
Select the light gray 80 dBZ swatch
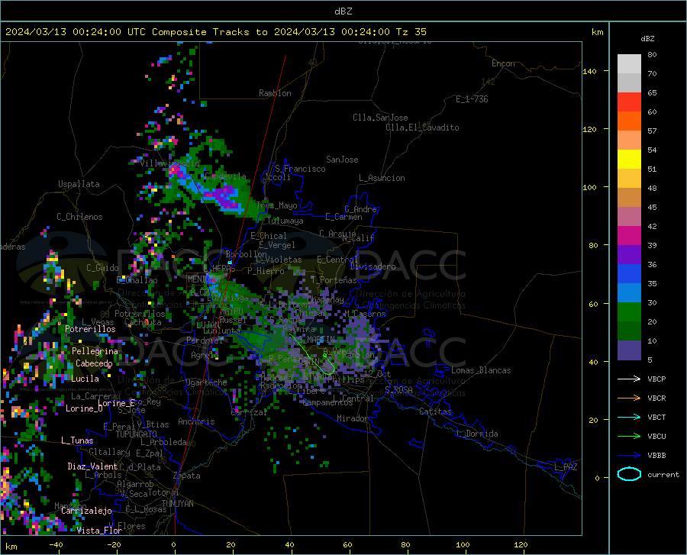[x=629, y=63]
